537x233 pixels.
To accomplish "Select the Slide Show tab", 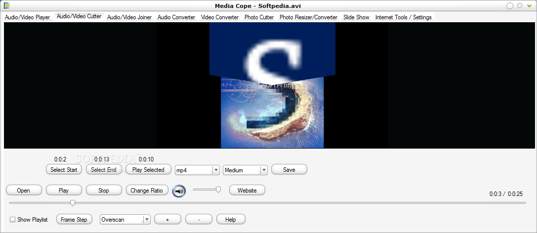I will pyautogui.click(x=356, y=17).
